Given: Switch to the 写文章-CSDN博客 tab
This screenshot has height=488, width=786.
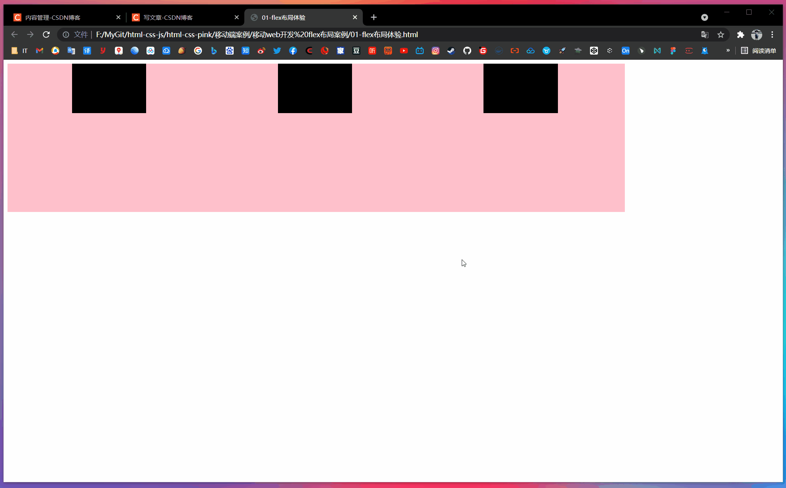Looking at the screenshot, I should click(x=182, y=17).
